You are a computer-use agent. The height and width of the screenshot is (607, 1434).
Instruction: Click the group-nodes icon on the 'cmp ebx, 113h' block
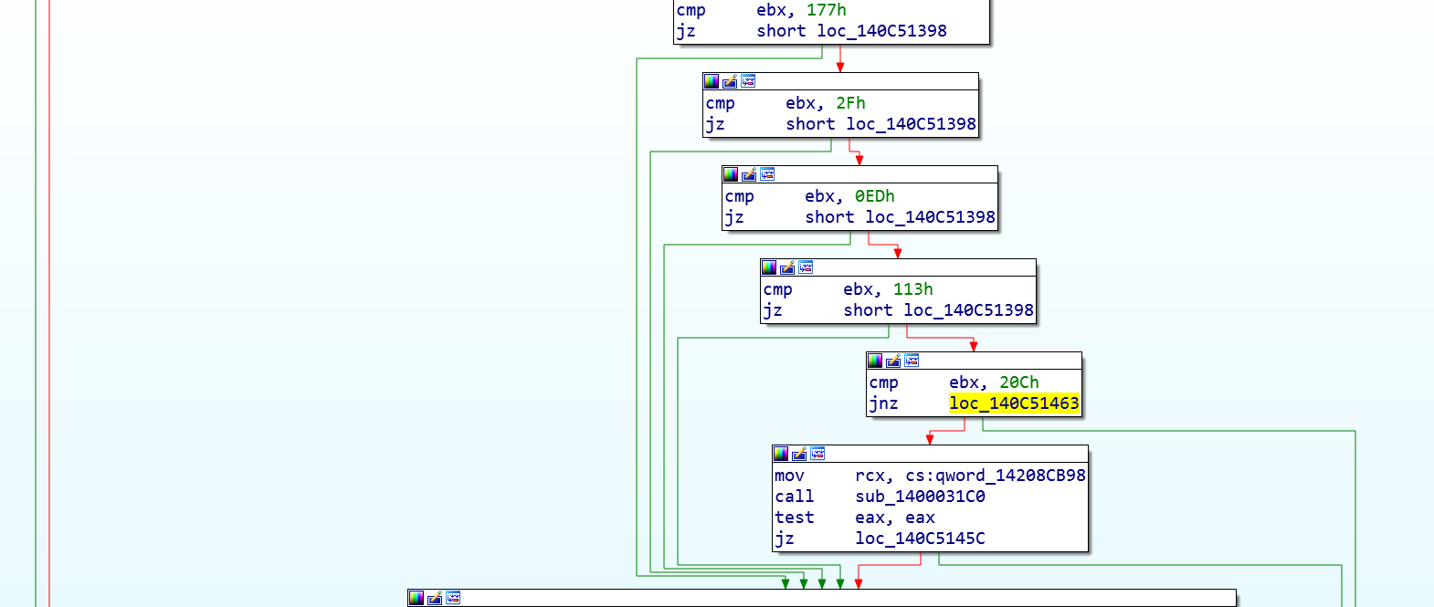pyautogui.click(x=806, y=267)
